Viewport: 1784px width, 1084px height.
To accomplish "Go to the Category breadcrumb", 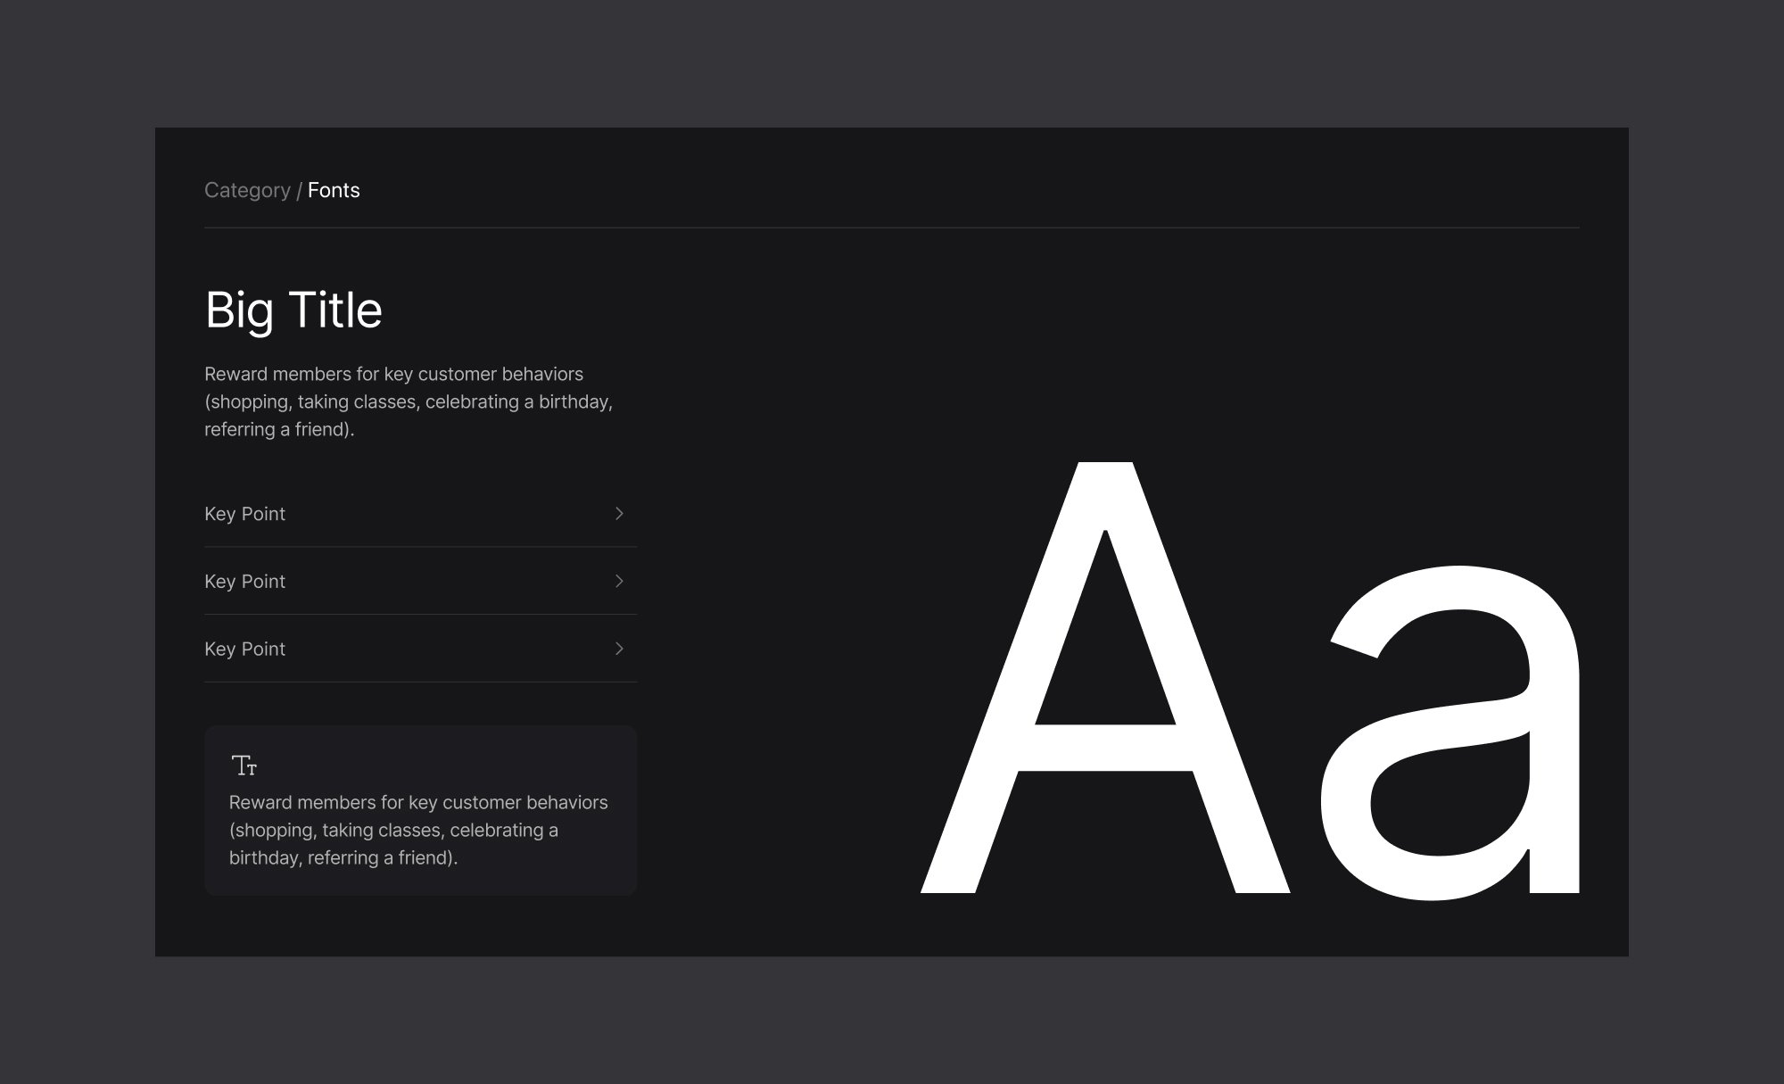I will 247,191.
